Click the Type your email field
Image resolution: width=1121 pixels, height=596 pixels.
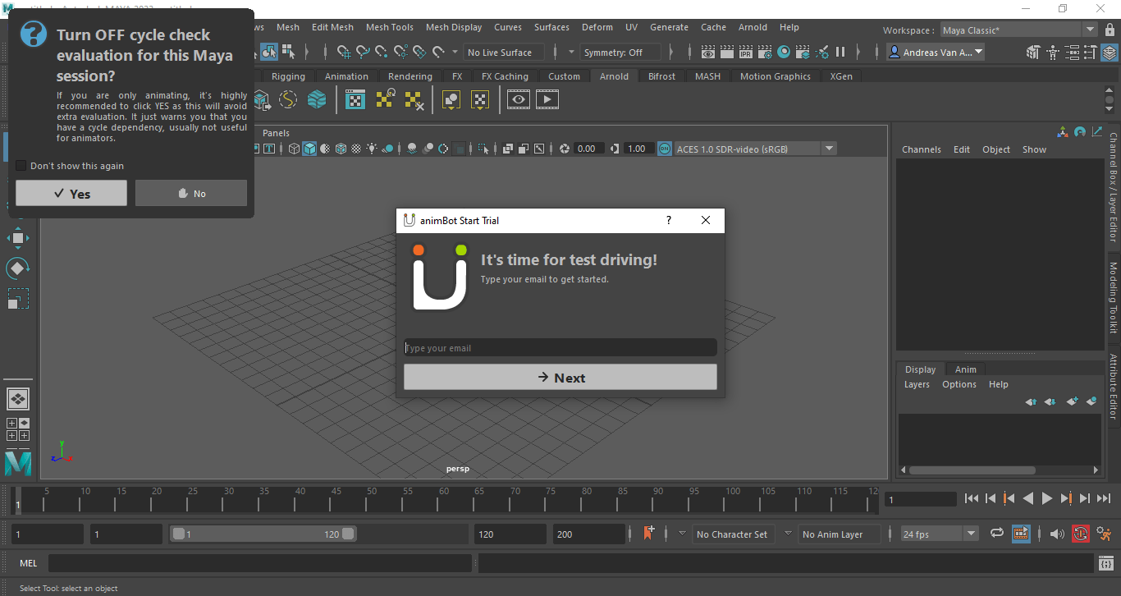click(x=560, y=347)
